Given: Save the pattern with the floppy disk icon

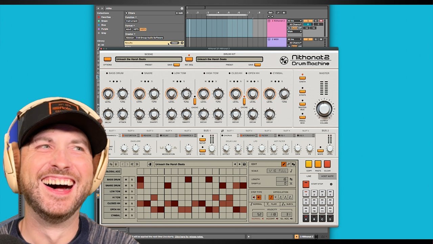Looking at the screenshot, I should click(x=244, y=164).
